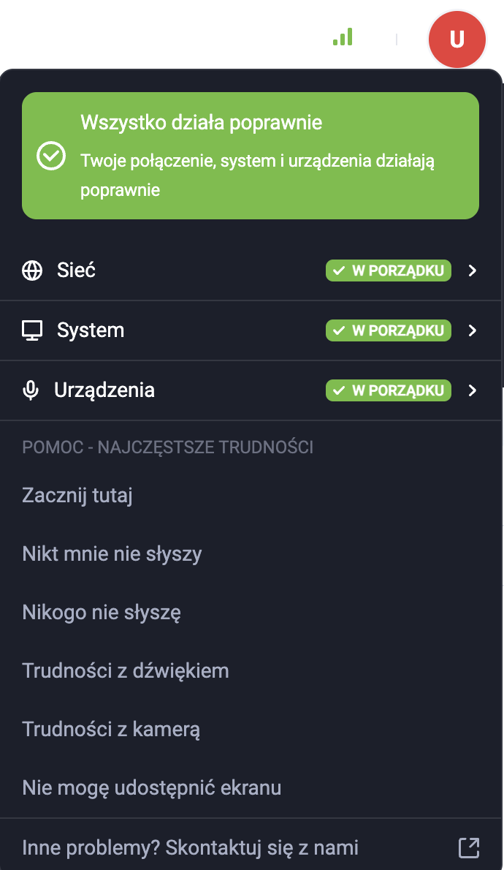Image resolution: width=504 pixels, height=870 pixels.
Task: Click the microphone icon beside Urządzenia
Action: pos(31,390)
